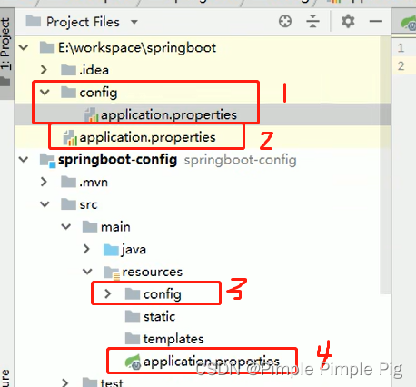Click the gray springboot-config module location text
The height and width of the screenshot is (387, 416).
coord(241,160)
